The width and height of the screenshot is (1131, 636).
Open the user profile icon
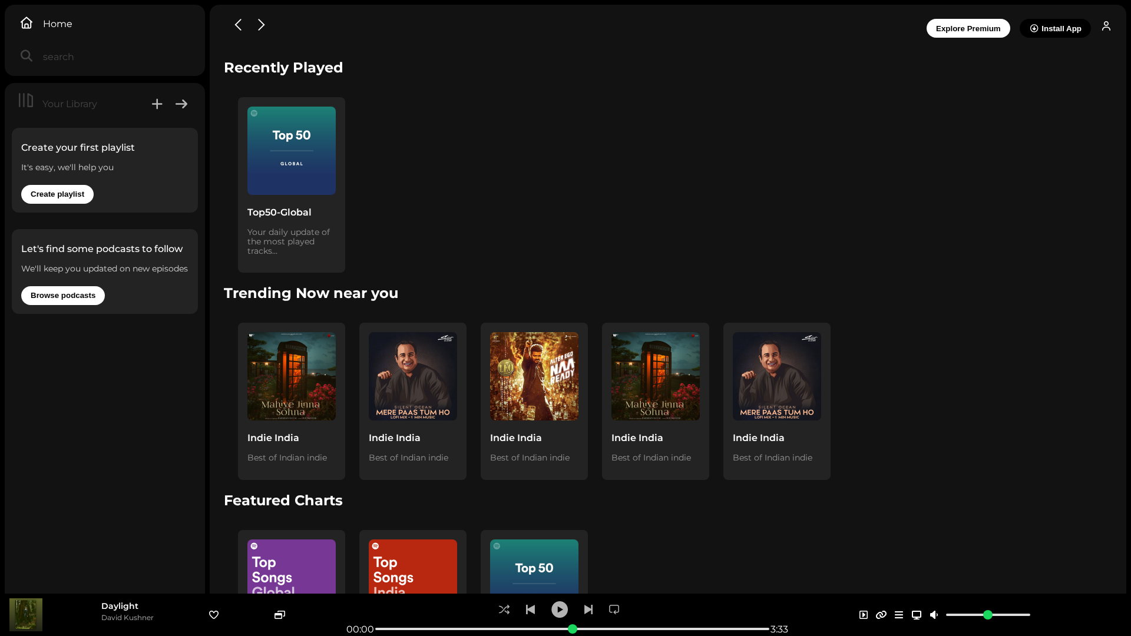click(1106, 26)
